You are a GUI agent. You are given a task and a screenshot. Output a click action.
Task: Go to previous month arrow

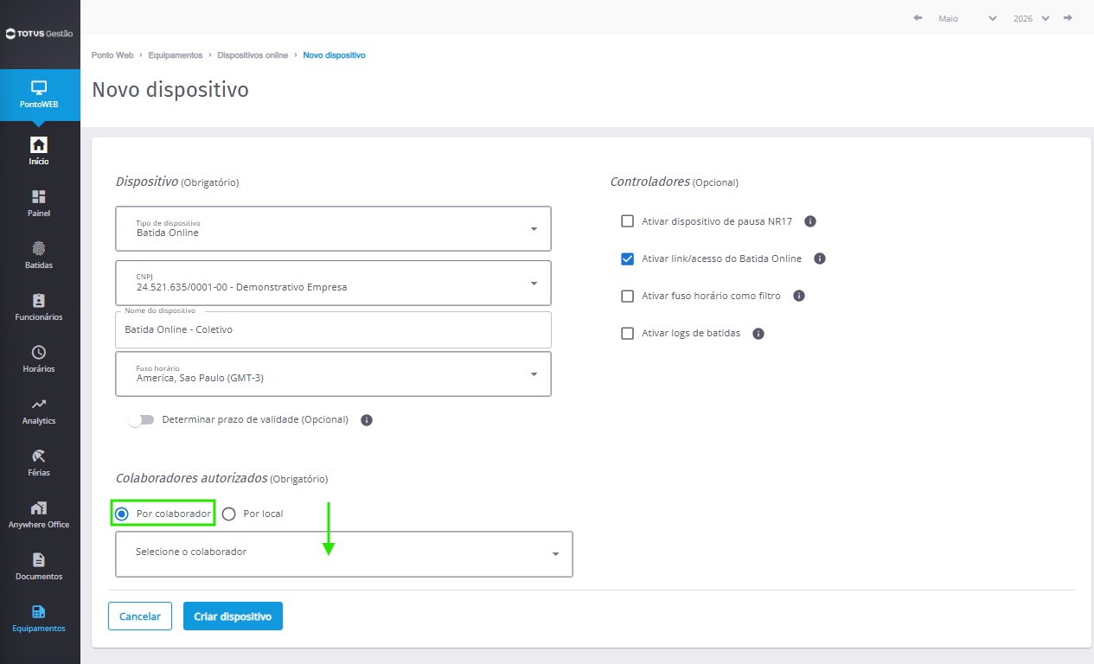coord(918,18)
